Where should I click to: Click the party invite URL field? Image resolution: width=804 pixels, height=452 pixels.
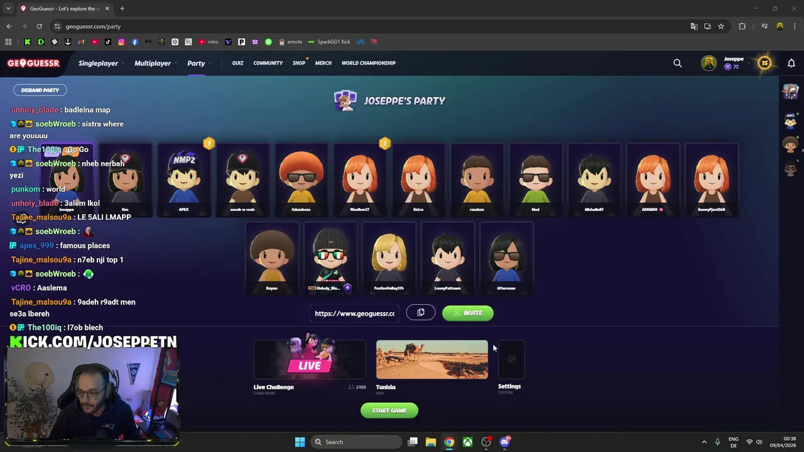pos(355,313)
